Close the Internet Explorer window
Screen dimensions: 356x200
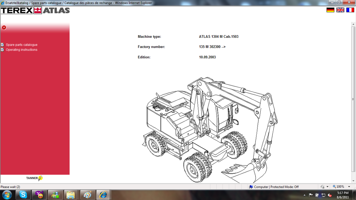click(x=349, y=2)
